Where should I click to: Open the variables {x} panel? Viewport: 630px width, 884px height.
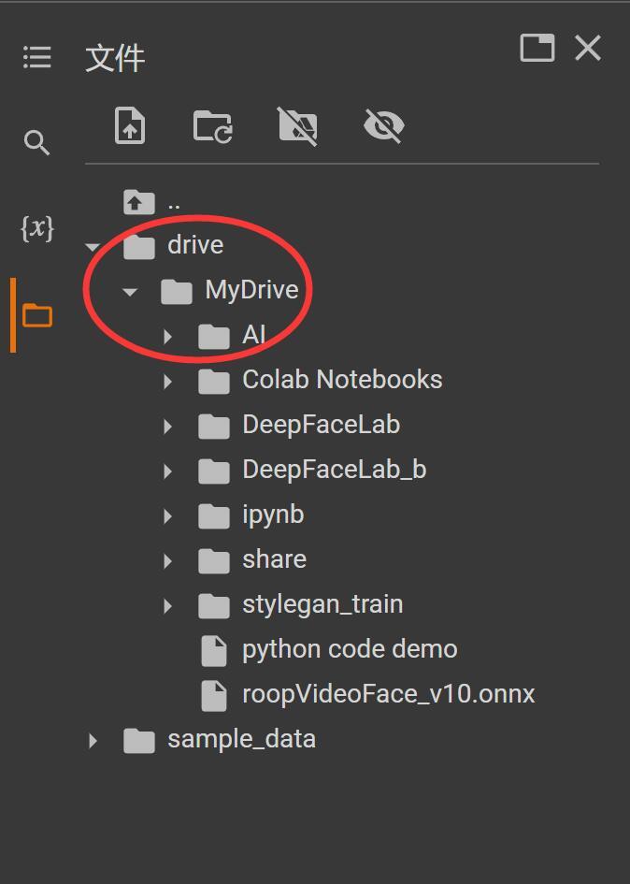(x=37, y=228)
